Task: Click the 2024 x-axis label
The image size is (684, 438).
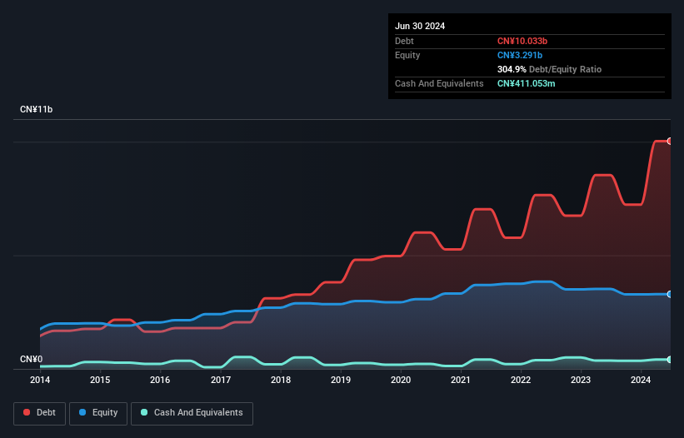Action: pos(641,380)
